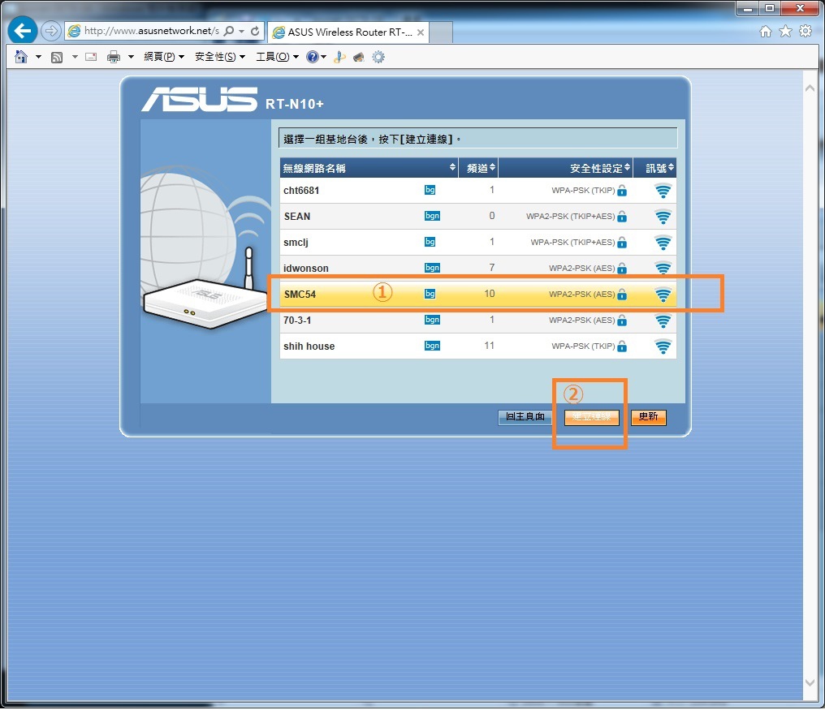Screen dimensions: 825x710
Task: Click the signal icon for cht6681
Action: coord(663,191)
